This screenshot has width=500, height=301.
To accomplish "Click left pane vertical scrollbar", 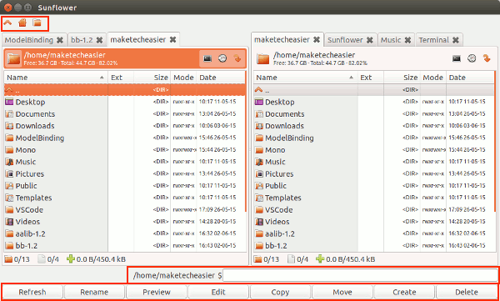I will click(246, 142).
